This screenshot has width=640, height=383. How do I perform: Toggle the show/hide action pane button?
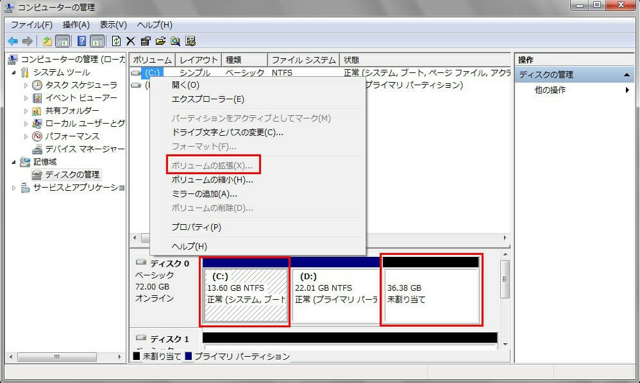(x=97, y=41)
